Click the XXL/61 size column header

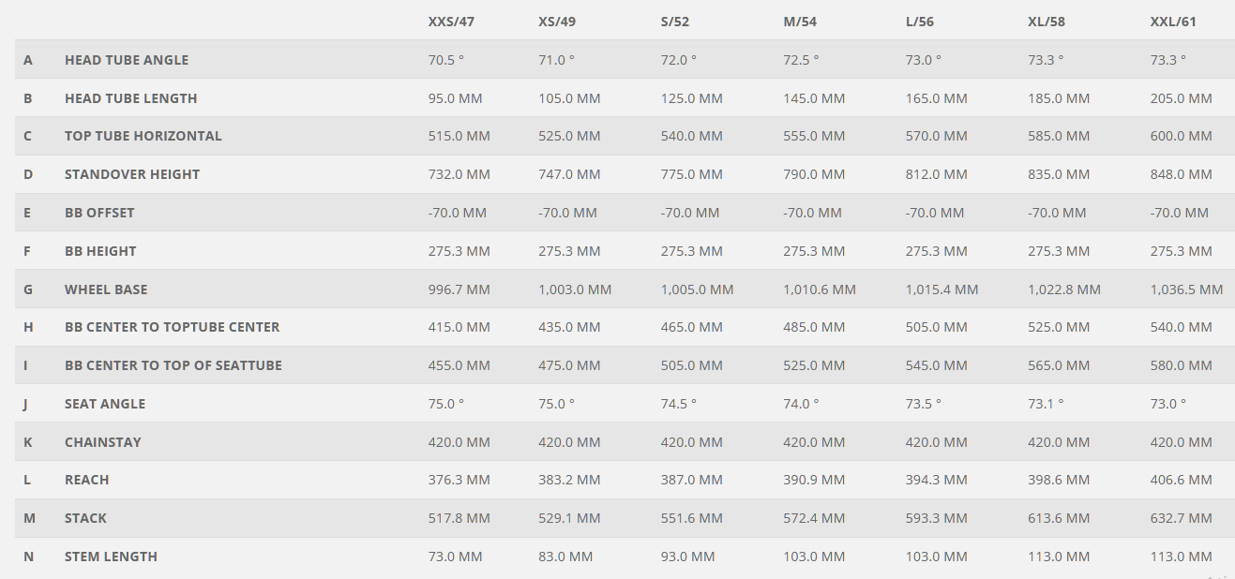(1173, 22)
